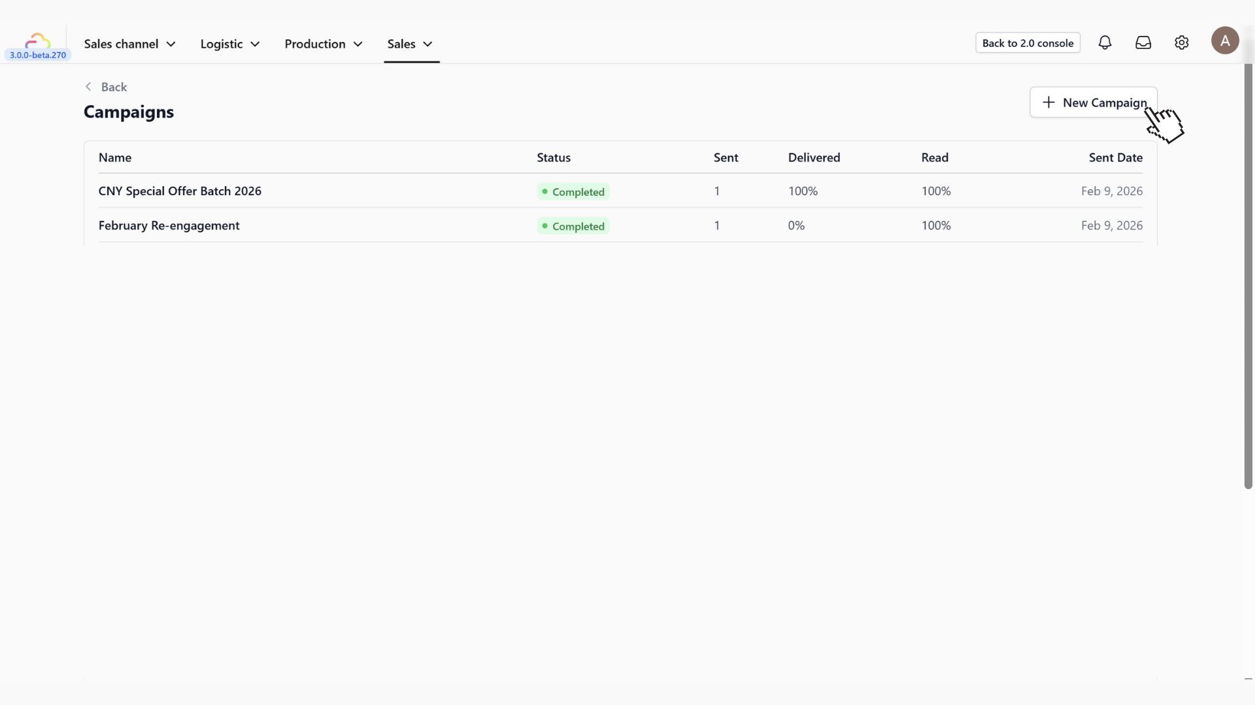The width and height of the screenshot is (1255, 705).
Task: Click the vertical page scrollbar
Action: point(1248,274)
